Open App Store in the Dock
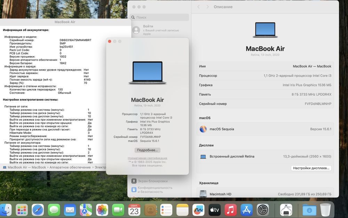This screenshot has height=218, width=348. click(x=247, y=210)
